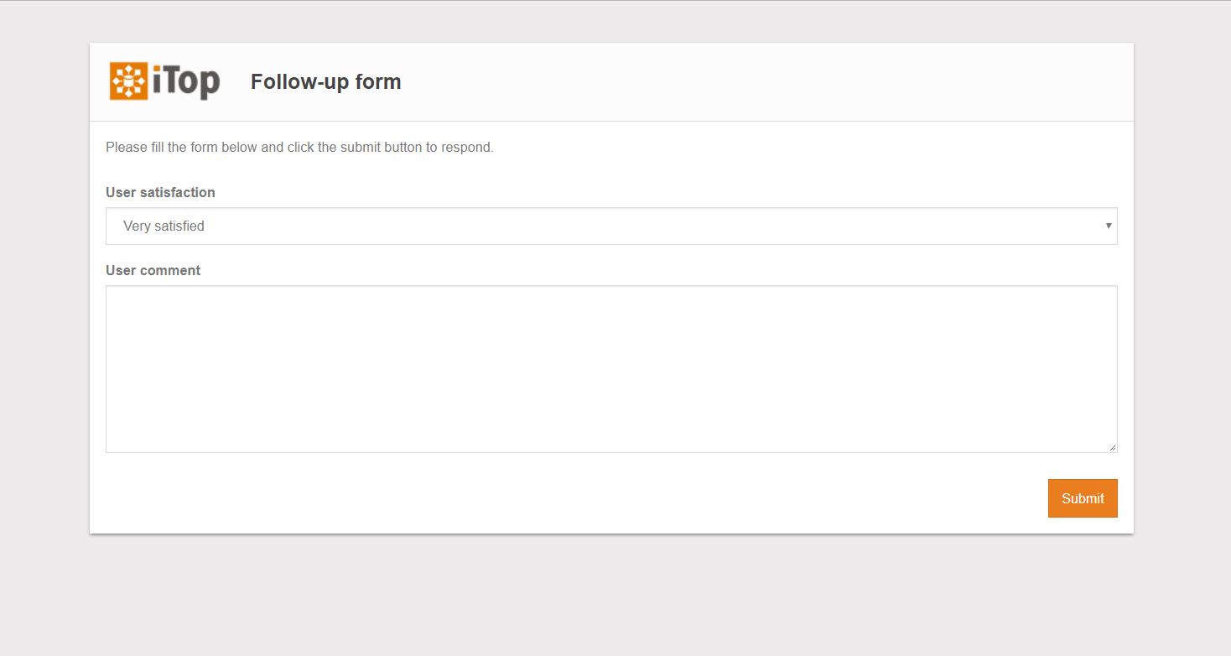Click the dropdown arrow of User satisfaction

tap(1109, 226)
